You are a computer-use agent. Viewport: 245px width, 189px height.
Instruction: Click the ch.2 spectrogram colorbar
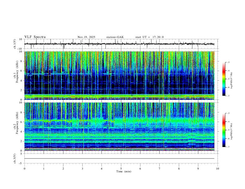tap(224, 130)
